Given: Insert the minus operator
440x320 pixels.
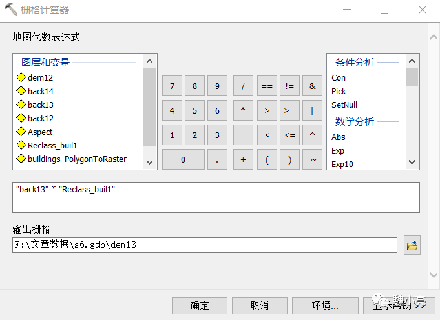Looking at the screenshot, I should point(243,135).
